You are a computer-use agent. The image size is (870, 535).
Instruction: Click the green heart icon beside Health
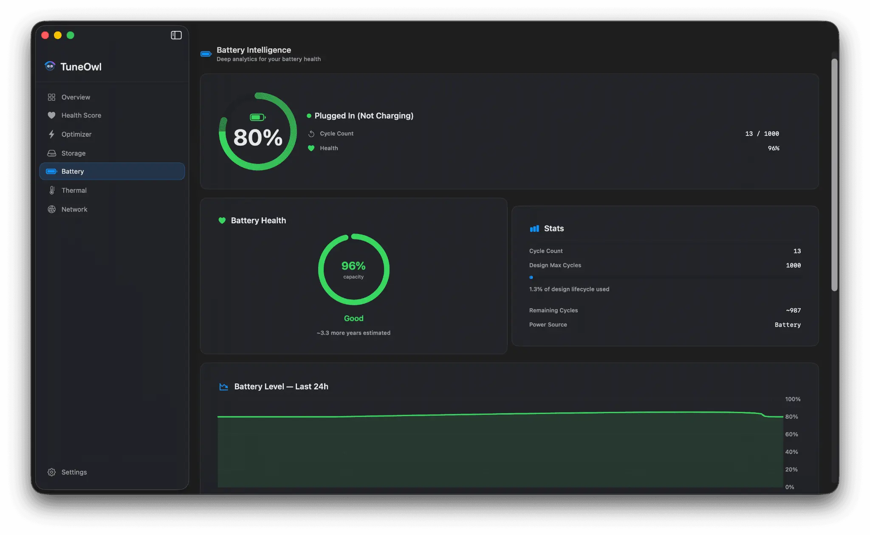pyautogui.click(x=311, y=148)
